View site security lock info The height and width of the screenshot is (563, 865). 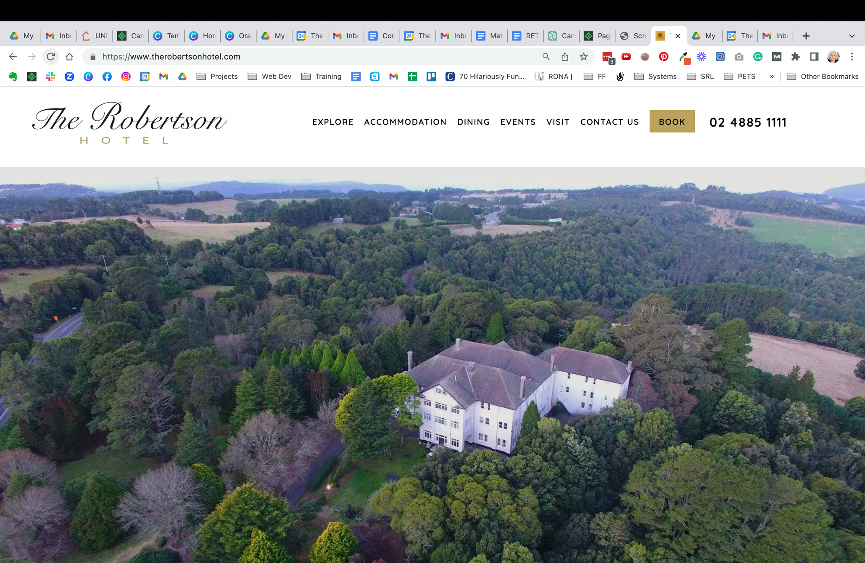(x=93, y=57)
